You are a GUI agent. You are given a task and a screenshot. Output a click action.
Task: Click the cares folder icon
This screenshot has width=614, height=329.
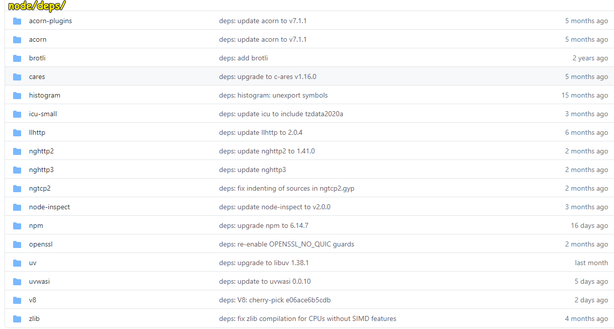click(17, 77)
